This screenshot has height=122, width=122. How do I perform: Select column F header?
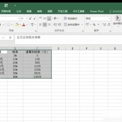click(87, 48)
